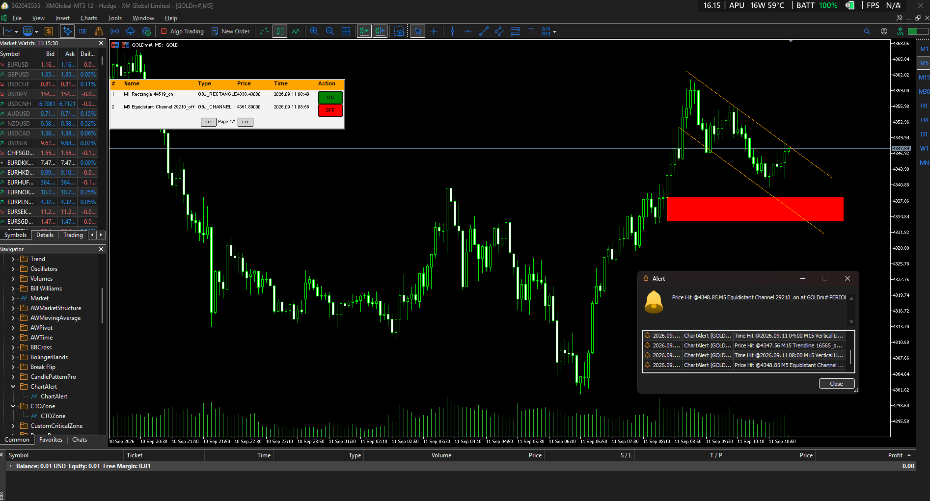The height and width of the screenshot is (501, 930).
Task: Open the IDE MetaEditor button
Action: pyautogui.click(x=83, y=31)
